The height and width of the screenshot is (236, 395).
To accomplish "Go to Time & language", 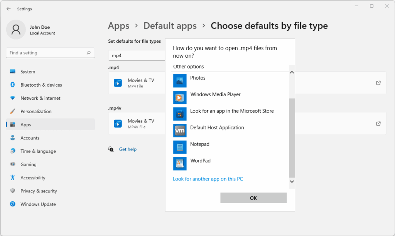I will coord(51,151).
